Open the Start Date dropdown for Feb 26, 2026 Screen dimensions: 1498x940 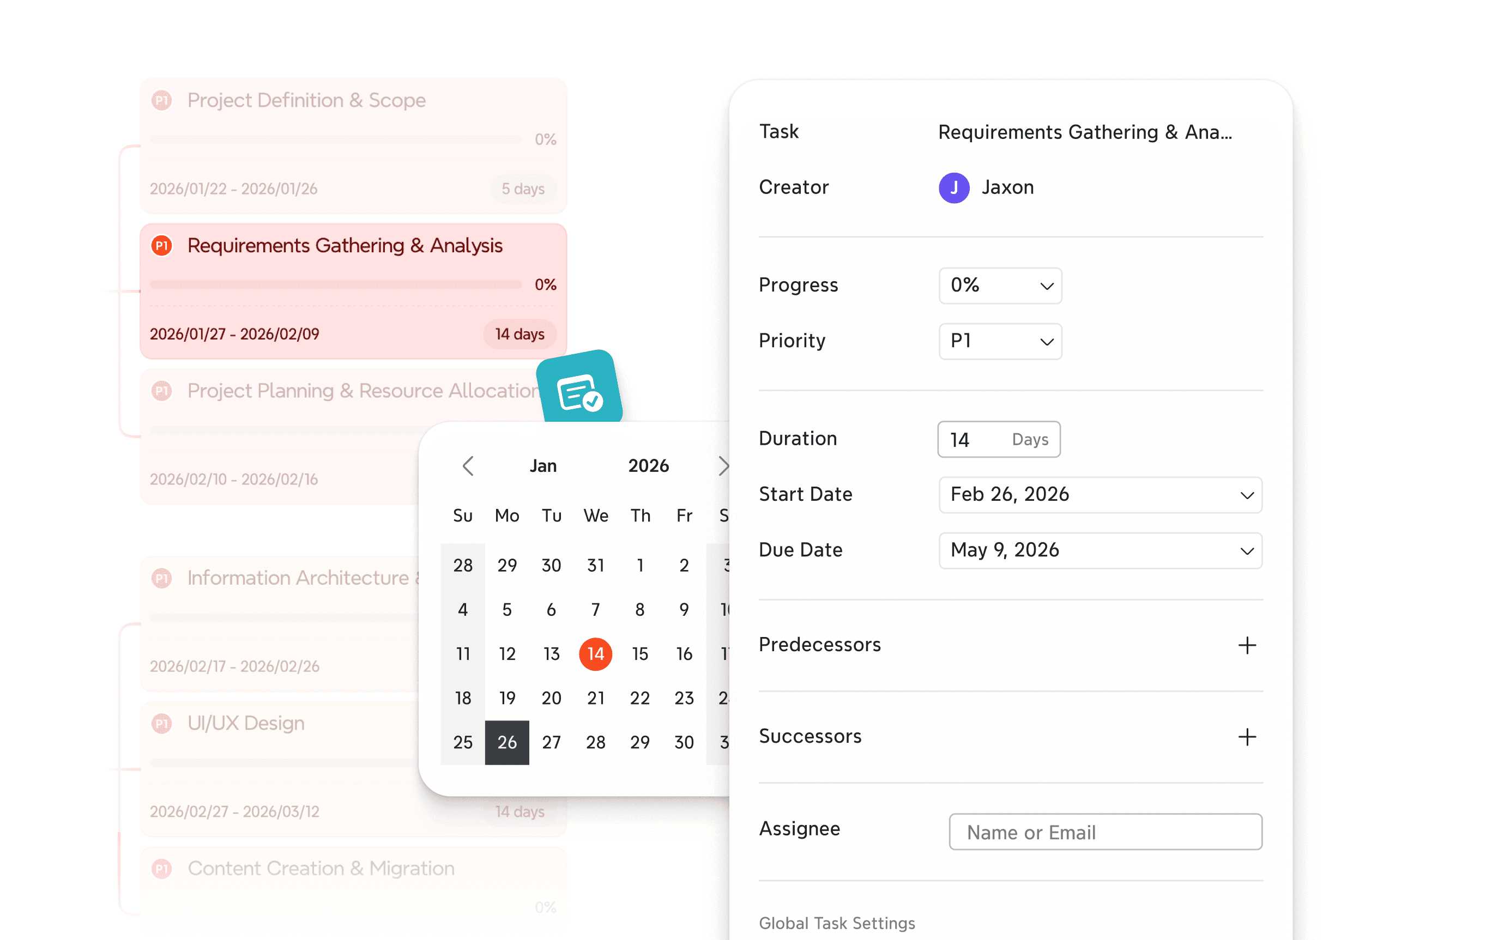[x=1100, y=495]
